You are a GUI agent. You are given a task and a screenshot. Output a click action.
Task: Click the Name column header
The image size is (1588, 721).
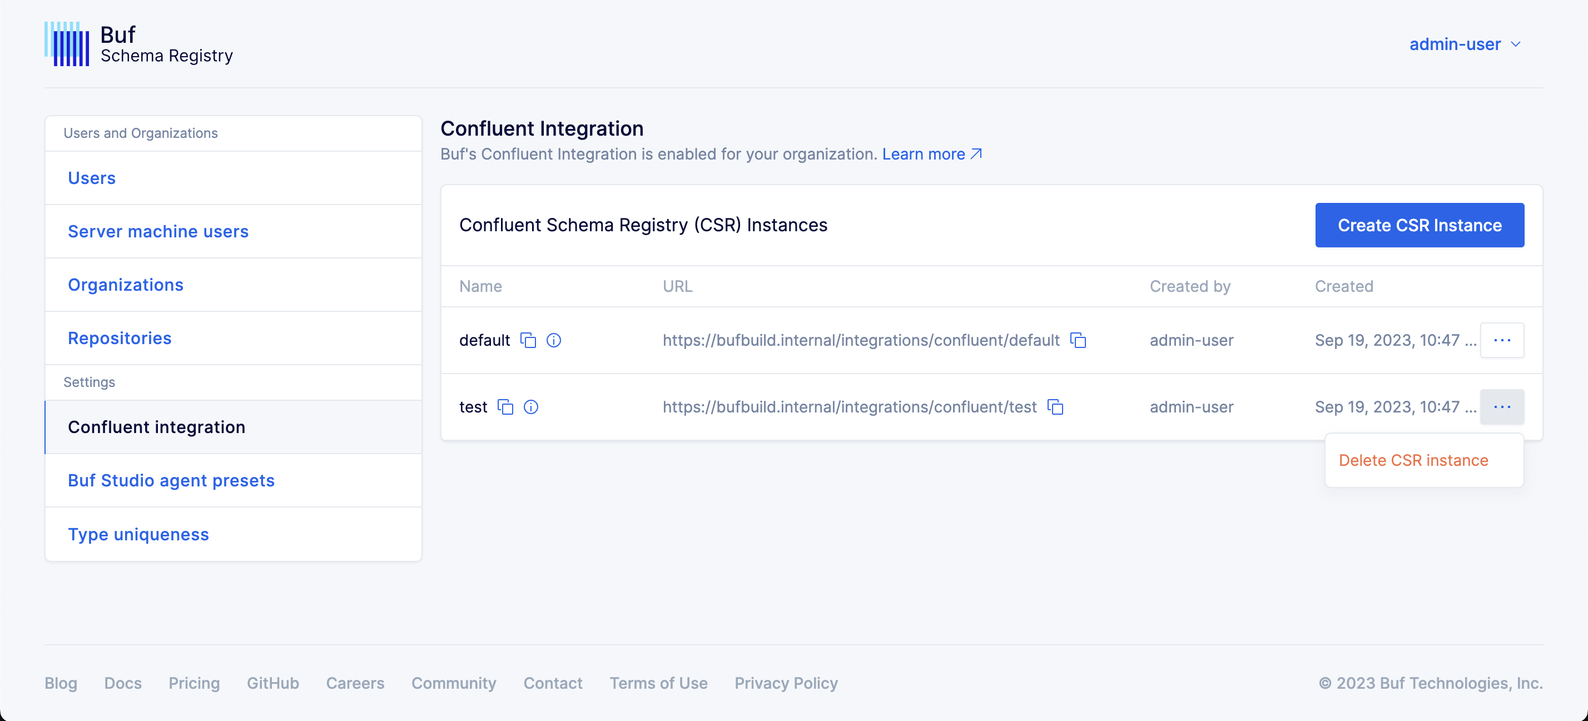480,286
